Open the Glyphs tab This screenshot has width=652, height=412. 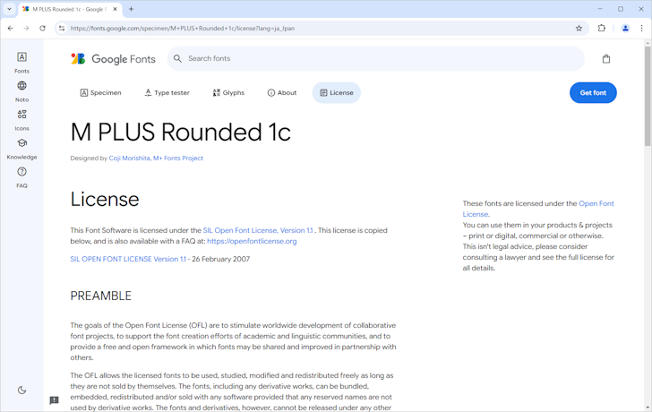pyautogui.click(x=228, y=93)
